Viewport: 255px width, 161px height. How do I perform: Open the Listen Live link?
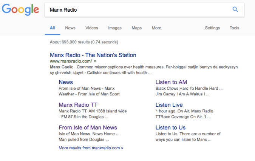click(x=169, y=105)
